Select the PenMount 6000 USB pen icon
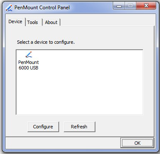The height and width of the screenshot is (154, 160). [x=29, y=55]
